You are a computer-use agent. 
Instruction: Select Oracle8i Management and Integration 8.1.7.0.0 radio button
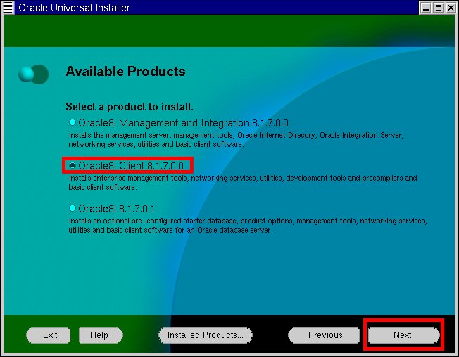pyautogui.click(x=72, y=122)
